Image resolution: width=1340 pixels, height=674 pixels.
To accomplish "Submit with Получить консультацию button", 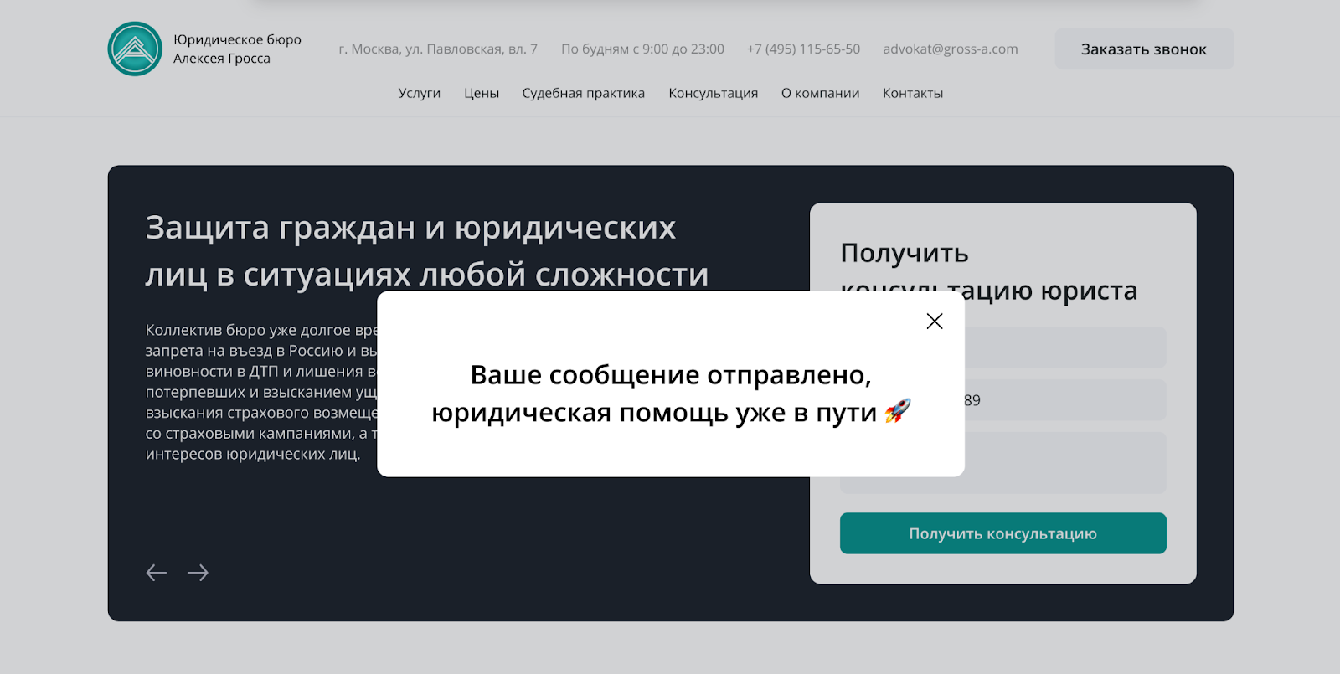I will pyautogui.click(x=1002, y=533).
